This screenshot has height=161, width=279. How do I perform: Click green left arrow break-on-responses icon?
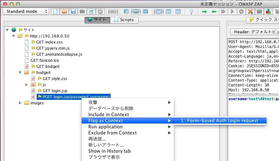(214, 12)
